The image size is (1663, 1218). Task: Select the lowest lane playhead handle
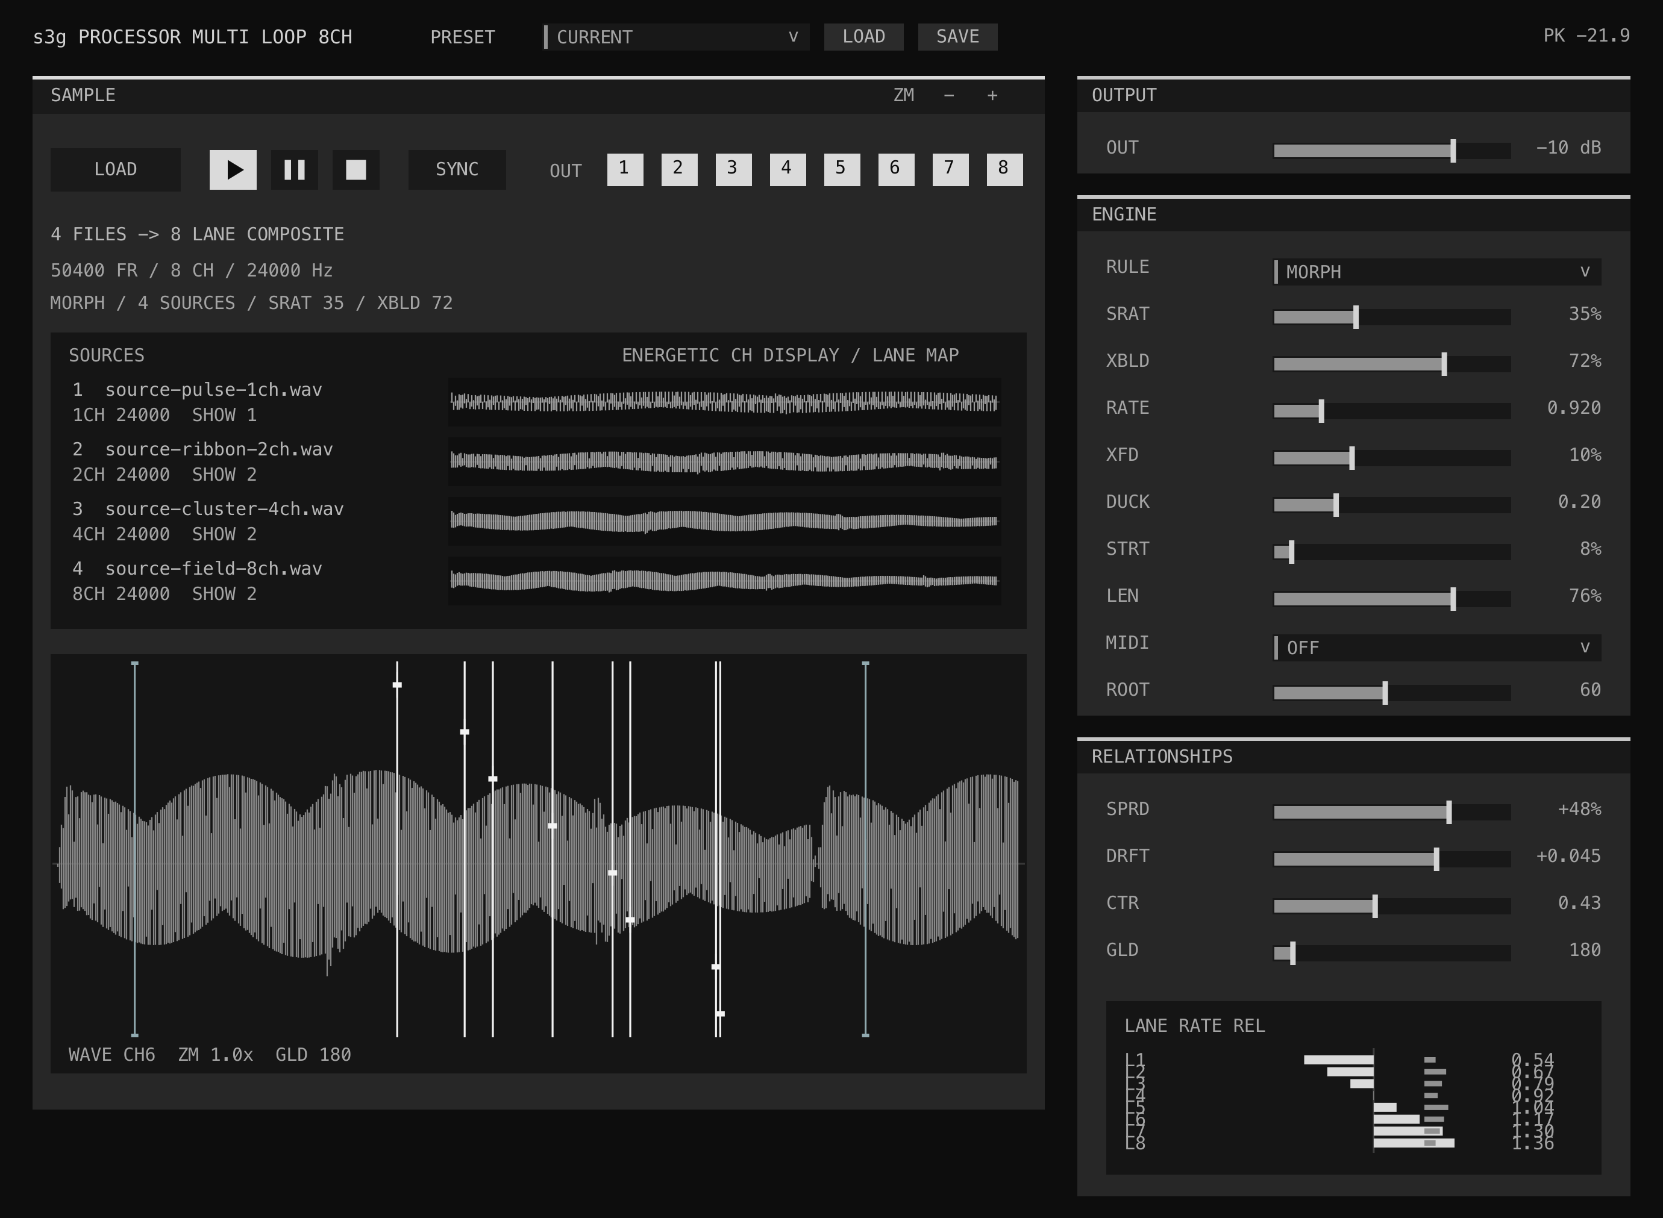point(721,1014)
